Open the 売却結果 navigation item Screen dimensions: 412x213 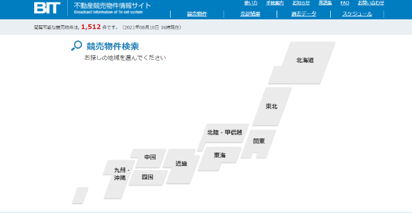point(250,14)
